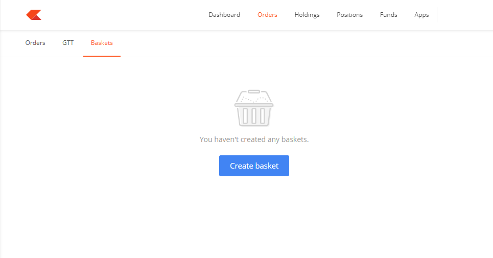Image resolution: width=493 pixels, height=258 pixels.
Task: Open the Holdings page
Action: point(307,15)
